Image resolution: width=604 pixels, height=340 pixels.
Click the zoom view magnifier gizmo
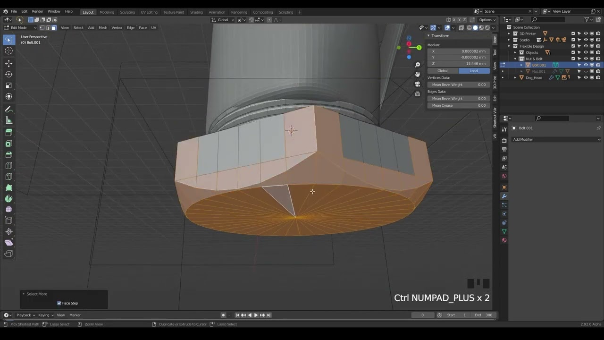417,65
